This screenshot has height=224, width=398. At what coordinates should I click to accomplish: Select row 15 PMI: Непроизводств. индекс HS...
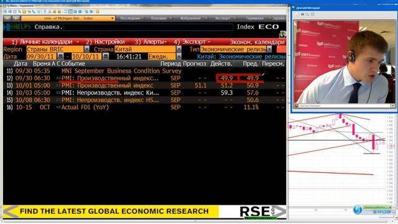[x=110, y=100]
